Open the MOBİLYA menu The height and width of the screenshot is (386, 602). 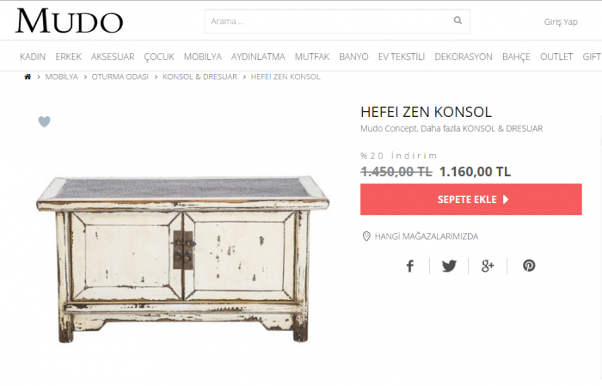203,57
